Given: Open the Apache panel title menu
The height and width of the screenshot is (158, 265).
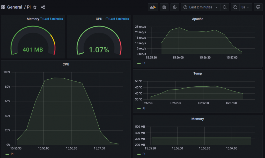Looking at the screenshot, I should (x=197, y=19).
